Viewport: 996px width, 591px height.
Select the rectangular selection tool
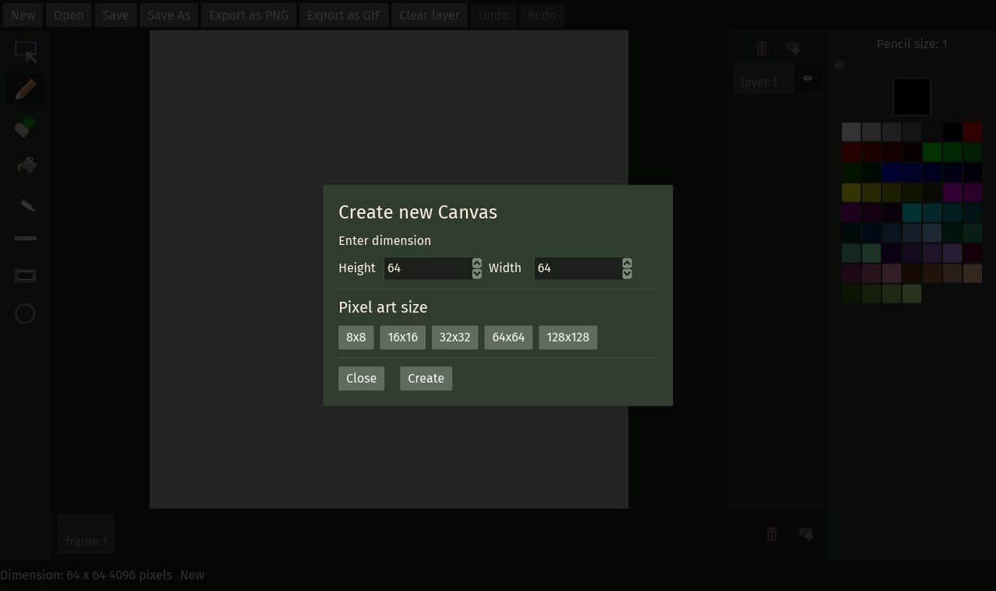click(x=26, y=51)
